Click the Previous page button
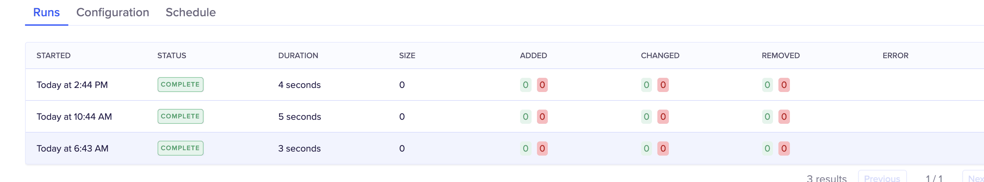Image resolution: width=984 pixels, height=182 pixels. 882,177
